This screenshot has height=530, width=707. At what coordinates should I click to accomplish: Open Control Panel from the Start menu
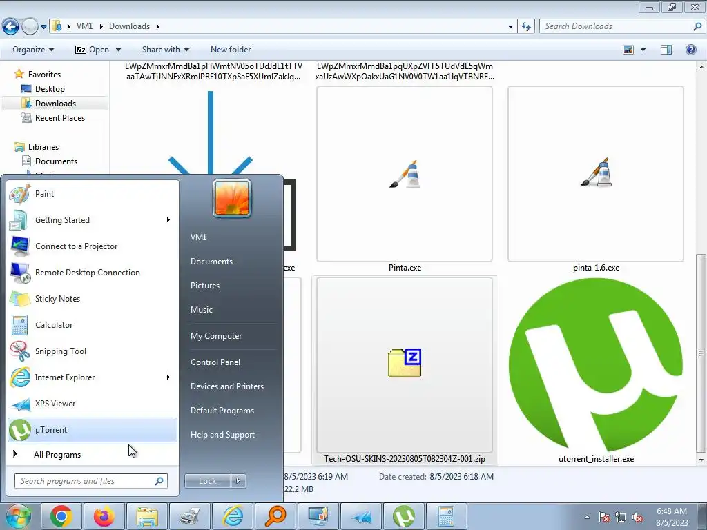point(215,362)
